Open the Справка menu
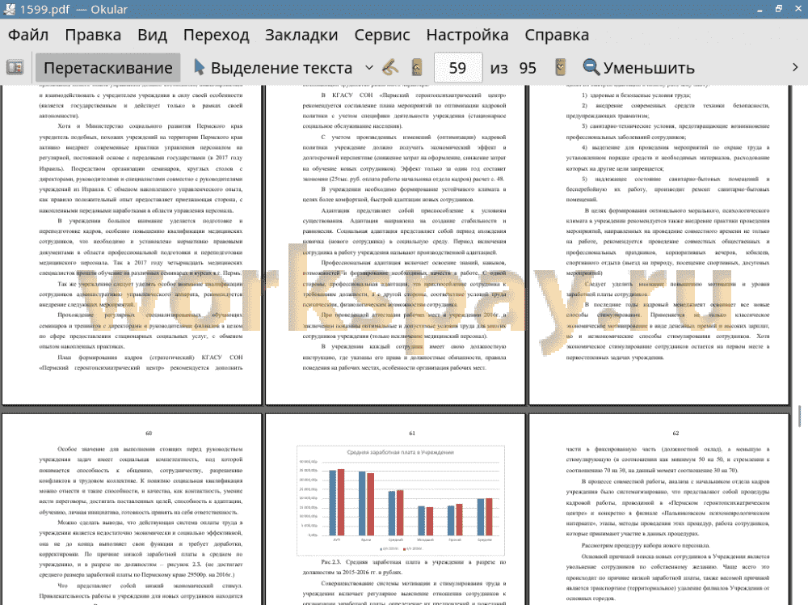808x605 pixels. pyautogui.click(x=557, y=35)
